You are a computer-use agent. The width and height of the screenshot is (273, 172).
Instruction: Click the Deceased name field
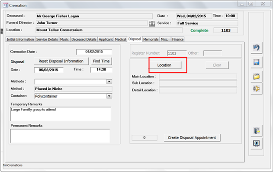(94, 16)
